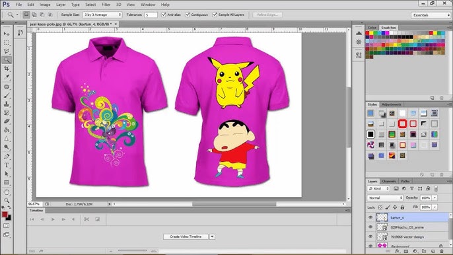Select the Blur tool
Viewport: 453px width, 255px height.
[x=7, y=139]
